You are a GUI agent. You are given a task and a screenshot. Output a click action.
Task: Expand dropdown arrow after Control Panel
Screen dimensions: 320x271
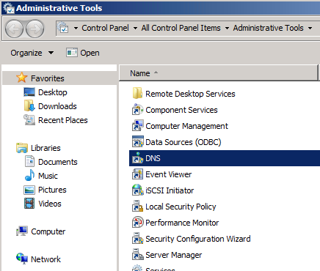coord(135,28)
